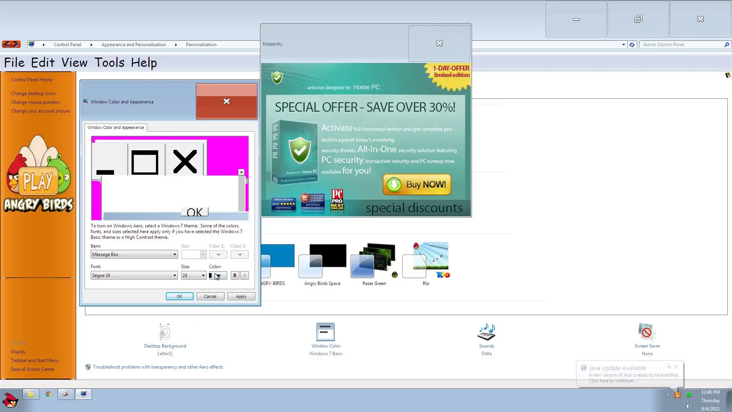Click the Play Angry Birds banner
The height and width of the screenshot is (412, 732).
(38, 179)
